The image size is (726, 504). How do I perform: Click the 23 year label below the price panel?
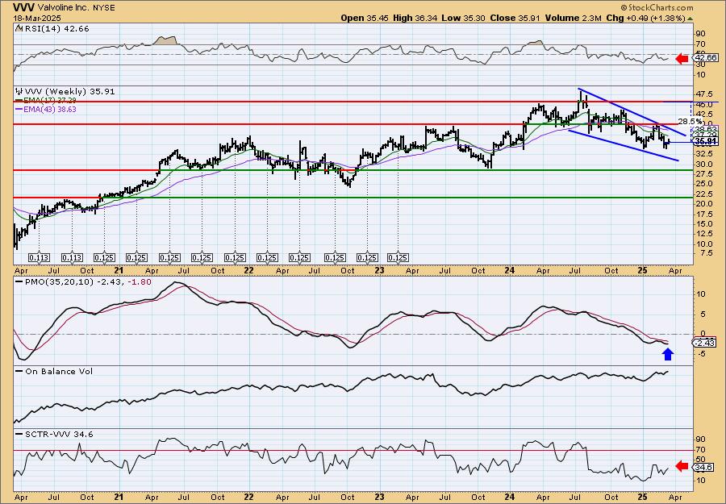tap(380, 271)
